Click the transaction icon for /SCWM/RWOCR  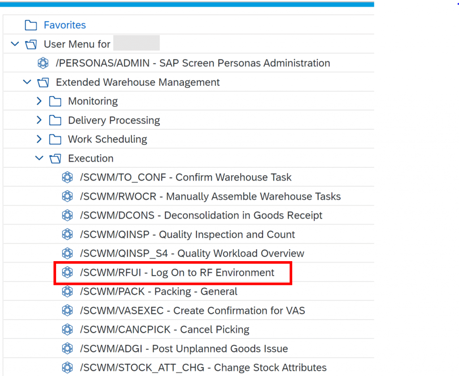coord(67,197)
